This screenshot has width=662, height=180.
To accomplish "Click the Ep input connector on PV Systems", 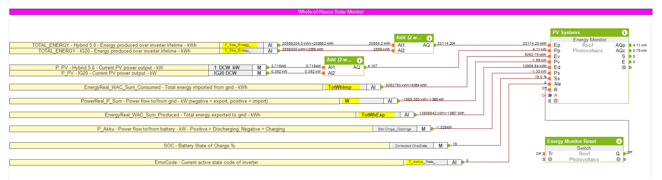I will tap(549, 45).
